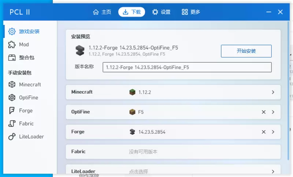Screen dimensions: 293x177
Task: Click the gear icon next to 设置
Action: (155, 12)
